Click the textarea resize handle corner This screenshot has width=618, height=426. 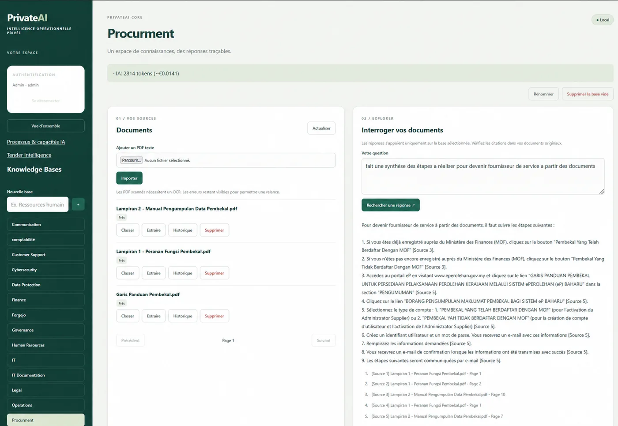[x=601, y=191]
